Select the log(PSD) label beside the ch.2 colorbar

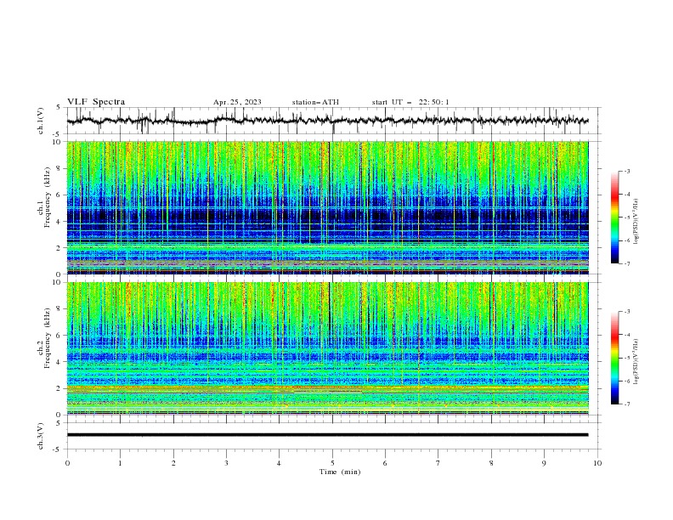coord(636,361)
